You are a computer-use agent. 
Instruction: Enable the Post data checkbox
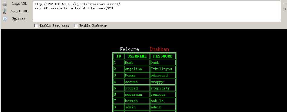pos(36,26)
